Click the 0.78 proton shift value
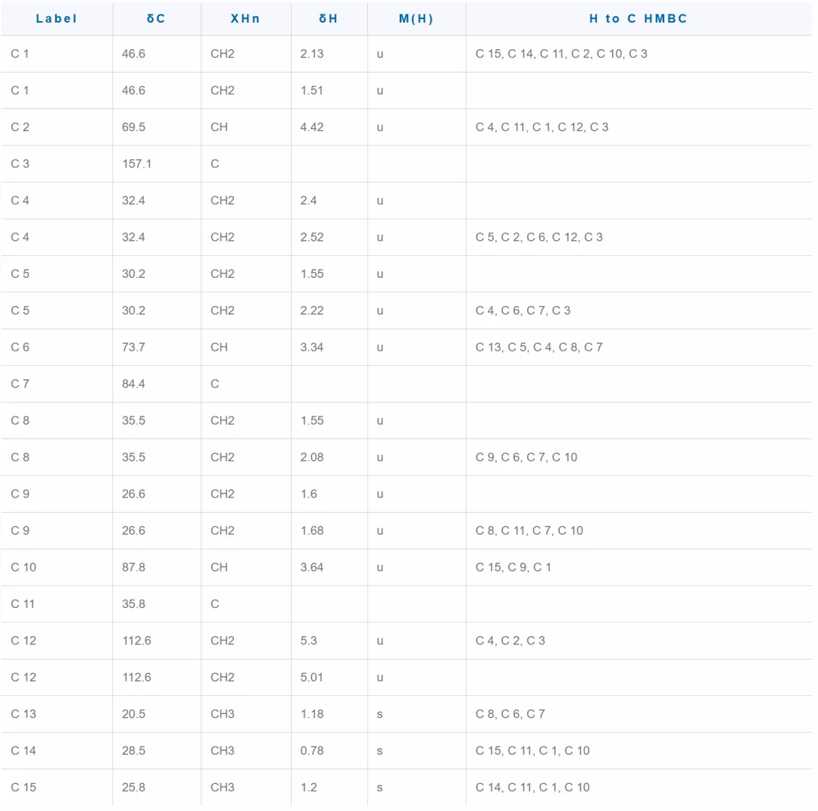This screenshot has width=818, height=811. [x=312, y=750]
